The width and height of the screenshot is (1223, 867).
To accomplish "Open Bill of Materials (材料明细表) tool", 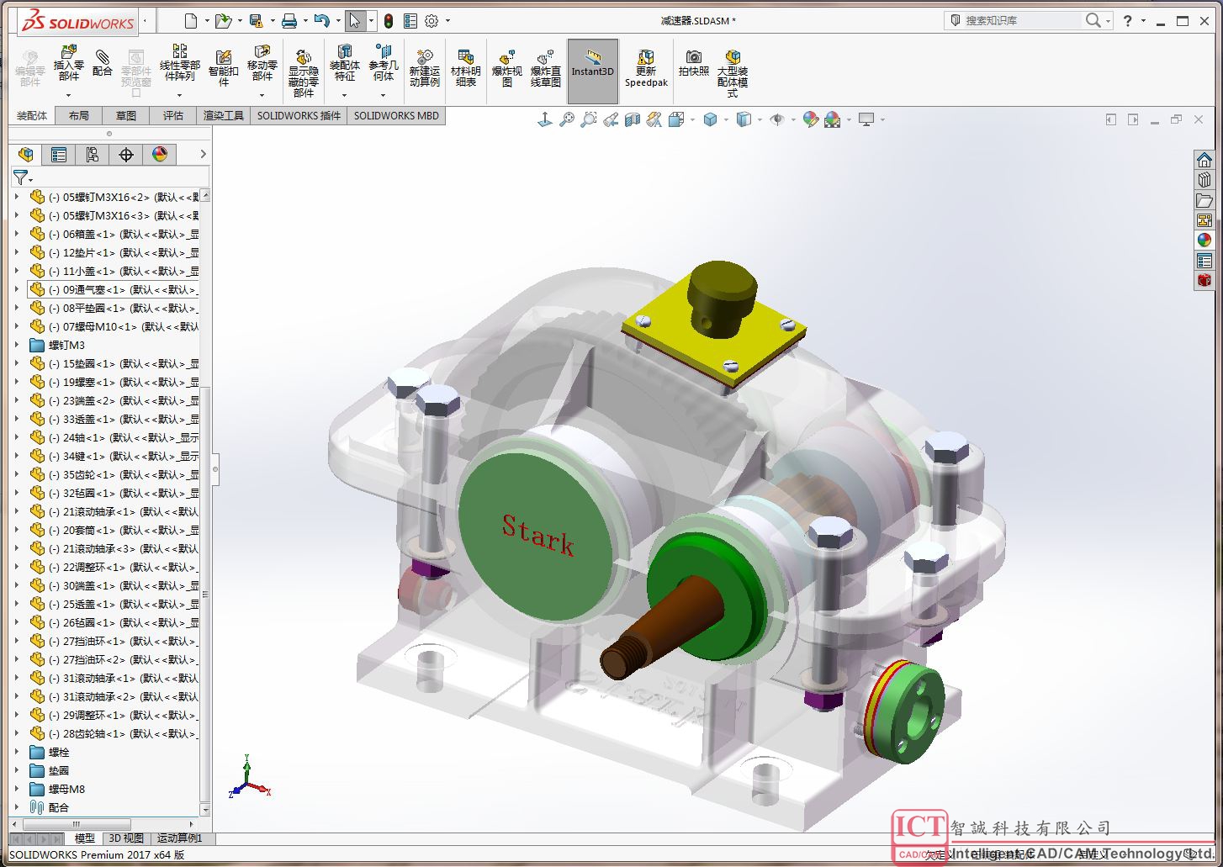I will click(466, 67).
